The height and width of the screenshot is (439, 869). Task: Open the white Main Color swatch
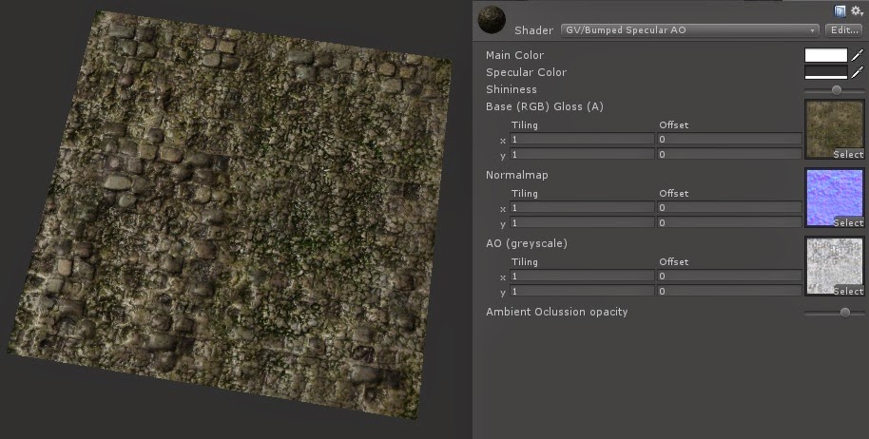pyautogui.click(x=826, y=55)
